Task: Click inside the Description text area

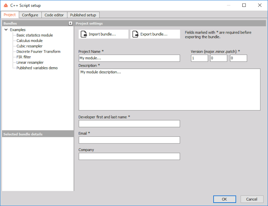Action: tap(170, 89)
